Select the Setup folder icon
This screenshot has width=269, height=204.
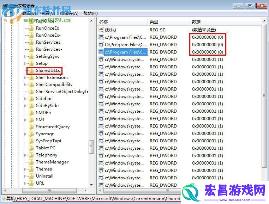click(x=31, y=63)
